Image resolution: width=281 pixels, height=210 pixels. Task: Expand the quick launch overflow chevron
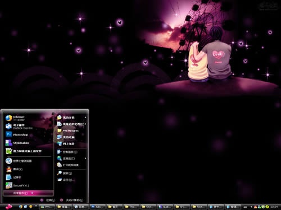35,206
